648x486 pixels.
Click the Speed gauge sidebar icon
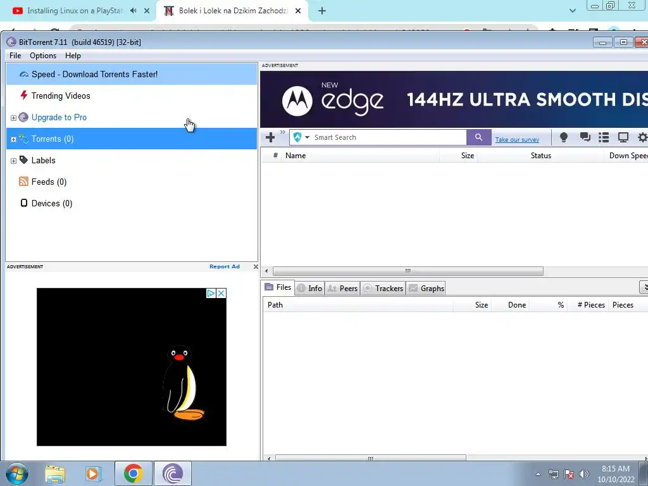[x=24, y=75]
